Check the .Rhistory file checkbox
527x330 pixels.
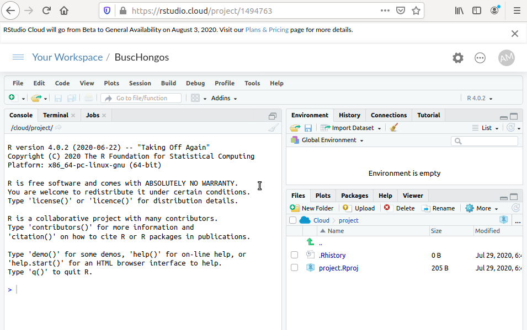[x=295, y=255]
